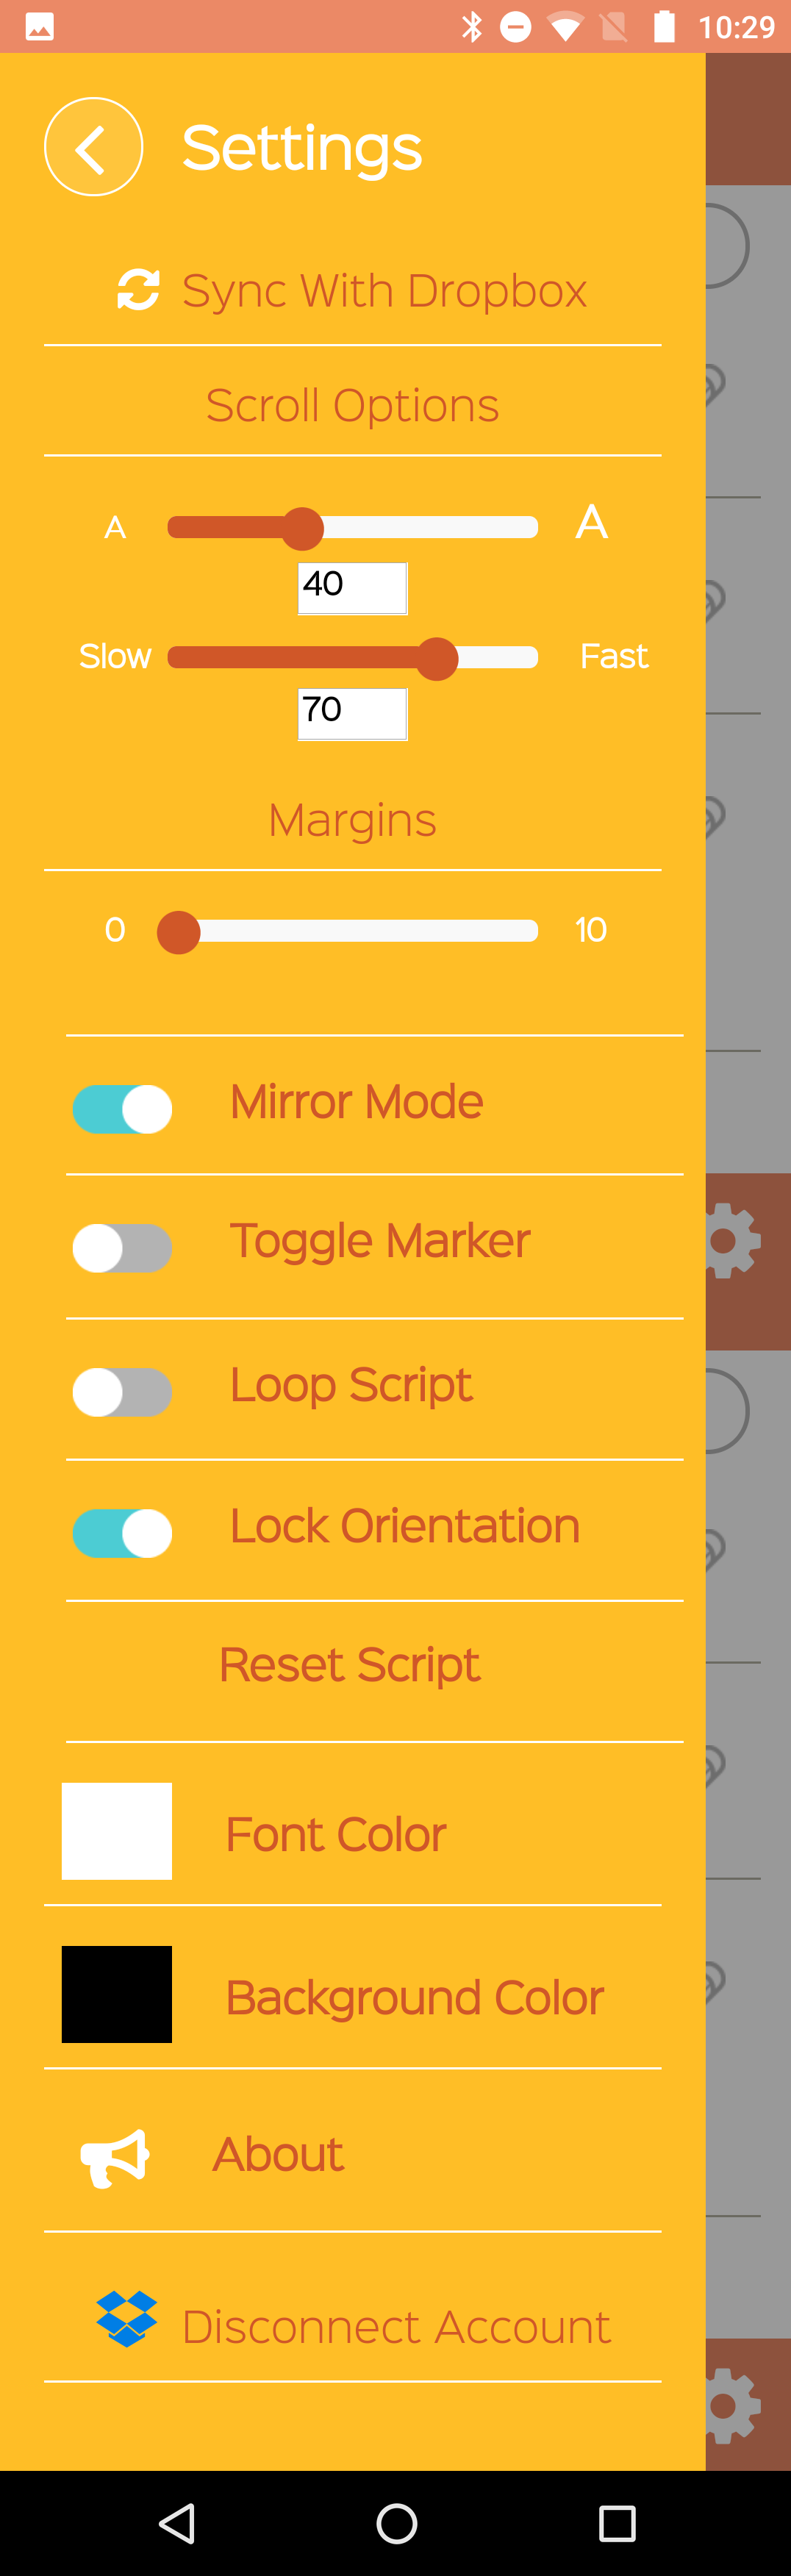791x2576 pixels.
Task: Select Sync With Dropbox
Action: [x=384, y=291]
